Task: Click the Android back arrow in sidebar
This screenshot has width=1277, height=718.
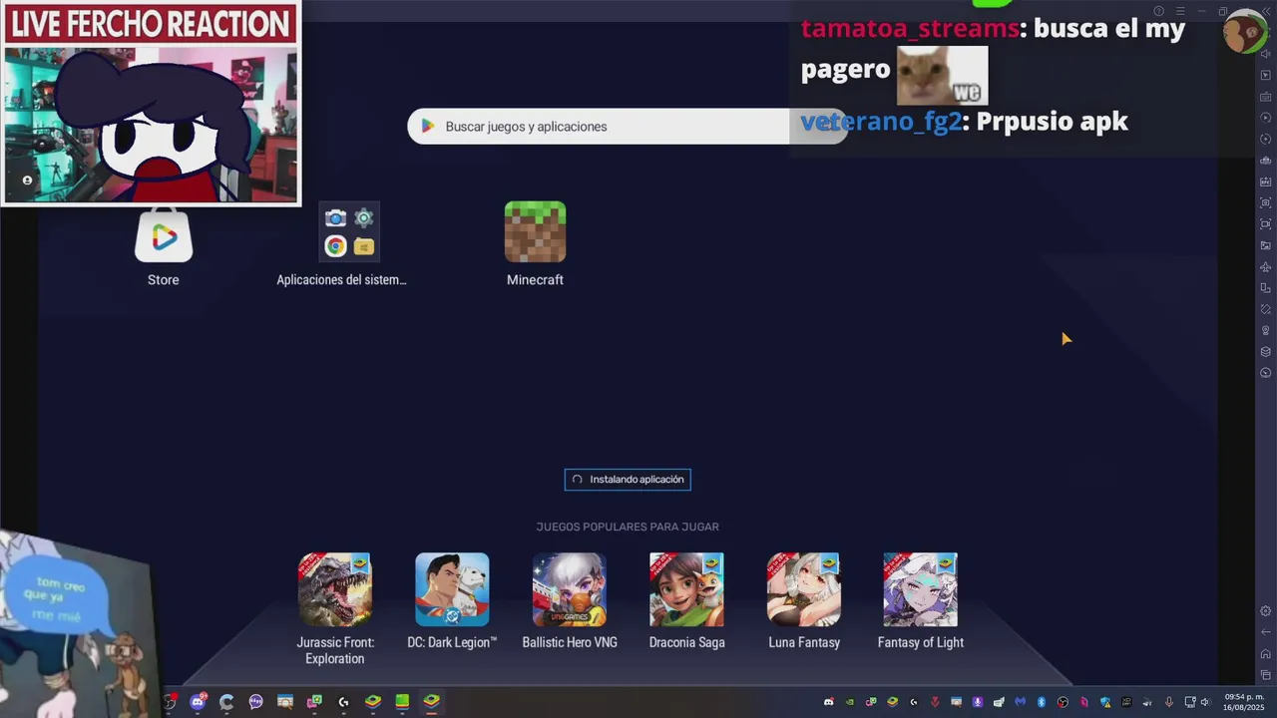Action: click(x=1266, y=632)
